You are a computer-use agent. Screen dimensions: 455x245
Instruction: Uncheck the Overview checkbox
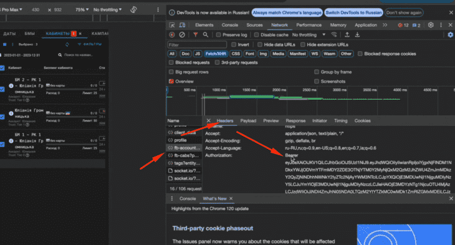click(171, 81)
